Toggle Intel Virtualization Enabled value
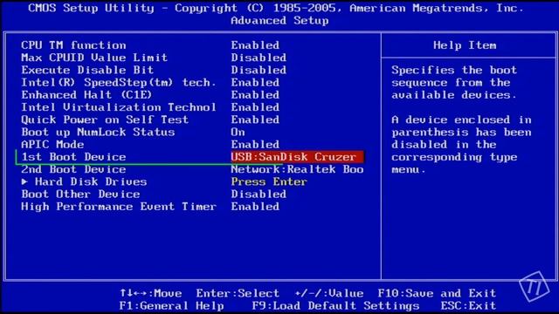Screen dimensions: 559x314 [x=255, y=107]
